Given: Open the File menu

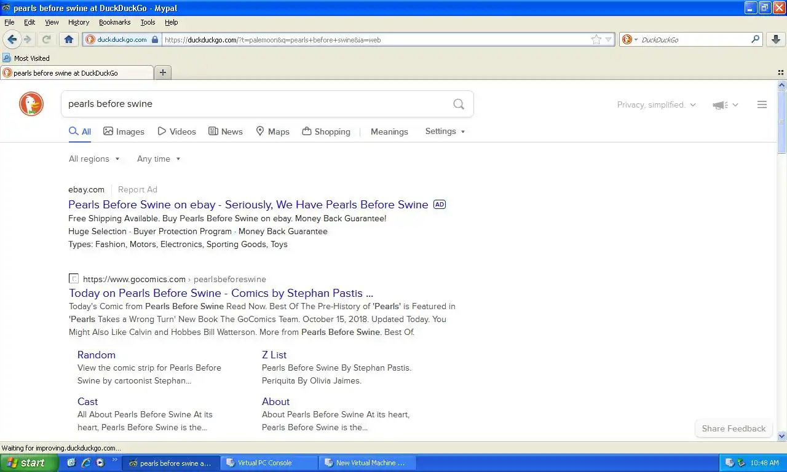Looking at the screenshot, I should click(9, 22).
